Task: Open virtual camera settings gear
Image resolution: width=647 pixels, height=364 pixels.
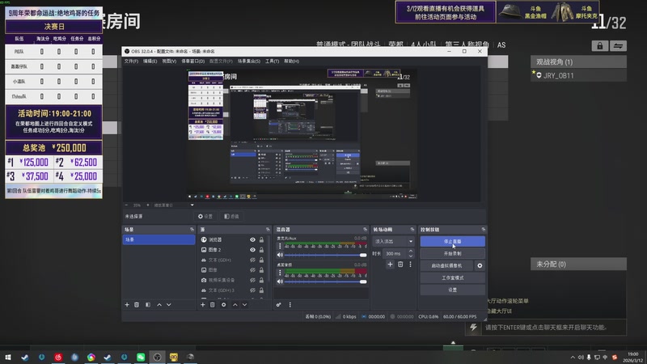Action: coord(480,265)
